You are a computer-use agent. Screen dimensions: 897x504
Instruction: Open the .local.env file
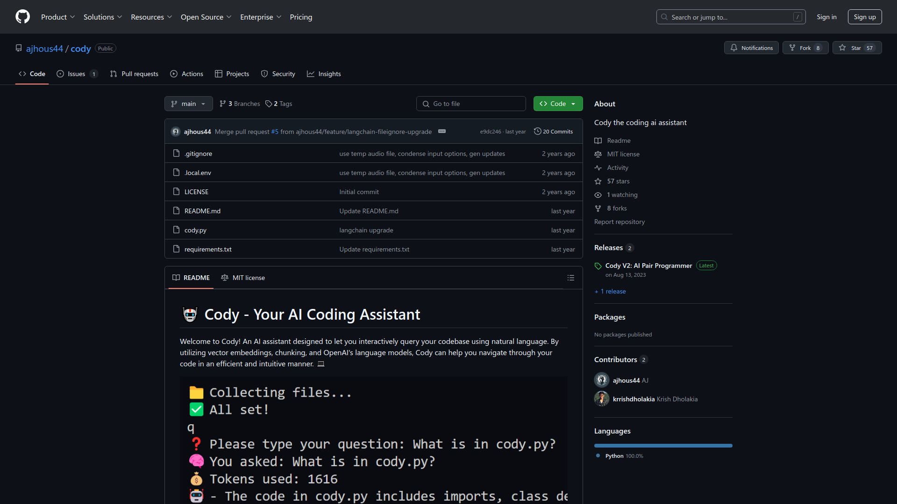point(198,173)
